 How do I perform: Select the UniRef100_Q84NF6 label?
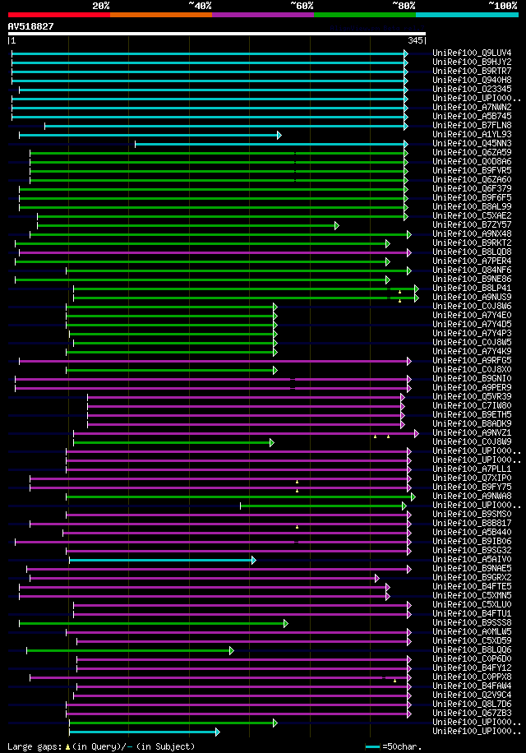pyautogui.click(x=472, y=270)
